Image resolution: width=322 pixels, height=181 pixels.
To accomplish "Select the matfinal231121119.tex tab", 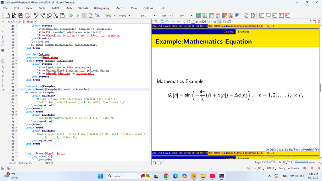I will coord(20,21).
